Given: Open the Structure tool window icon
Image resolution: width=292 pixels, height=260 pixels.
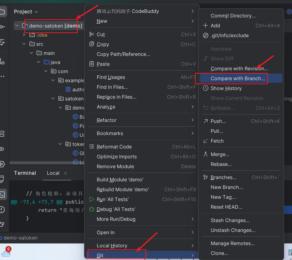Looking at the screenshot, I should (2, 61).
